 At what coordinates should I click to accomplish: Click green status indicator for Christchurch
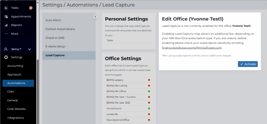pos(149,108)
